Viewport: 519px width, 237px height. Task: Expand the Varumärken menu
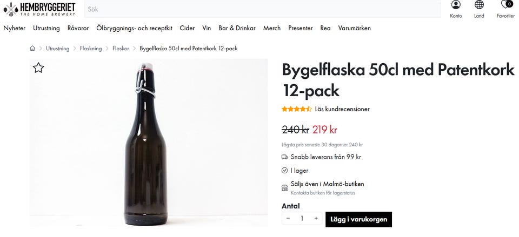(x=355, y=28)
